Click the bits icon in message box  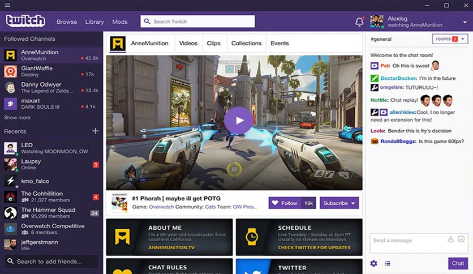click(451, 239)
